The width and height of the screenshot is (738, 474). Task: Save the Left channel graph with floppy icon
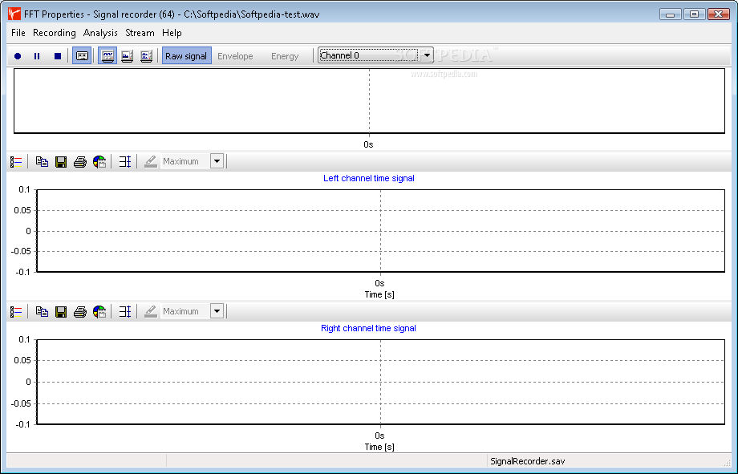[61, 162]
